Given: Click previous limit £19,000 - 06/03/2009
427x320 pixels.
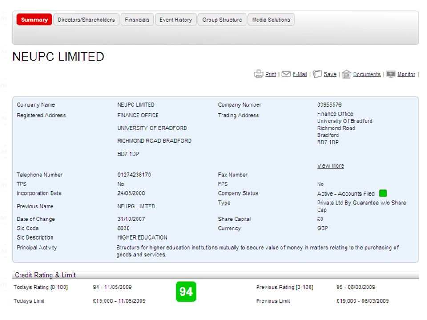Looking at the screenshot, I should tap(363, 301).
